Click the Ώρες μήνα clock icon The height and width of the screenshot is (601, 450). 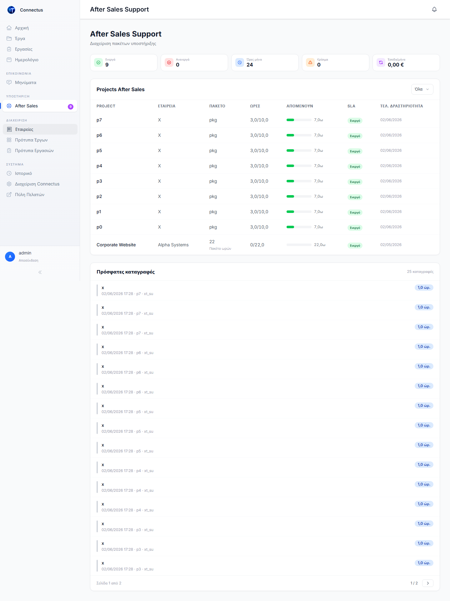tap(240, 62)
